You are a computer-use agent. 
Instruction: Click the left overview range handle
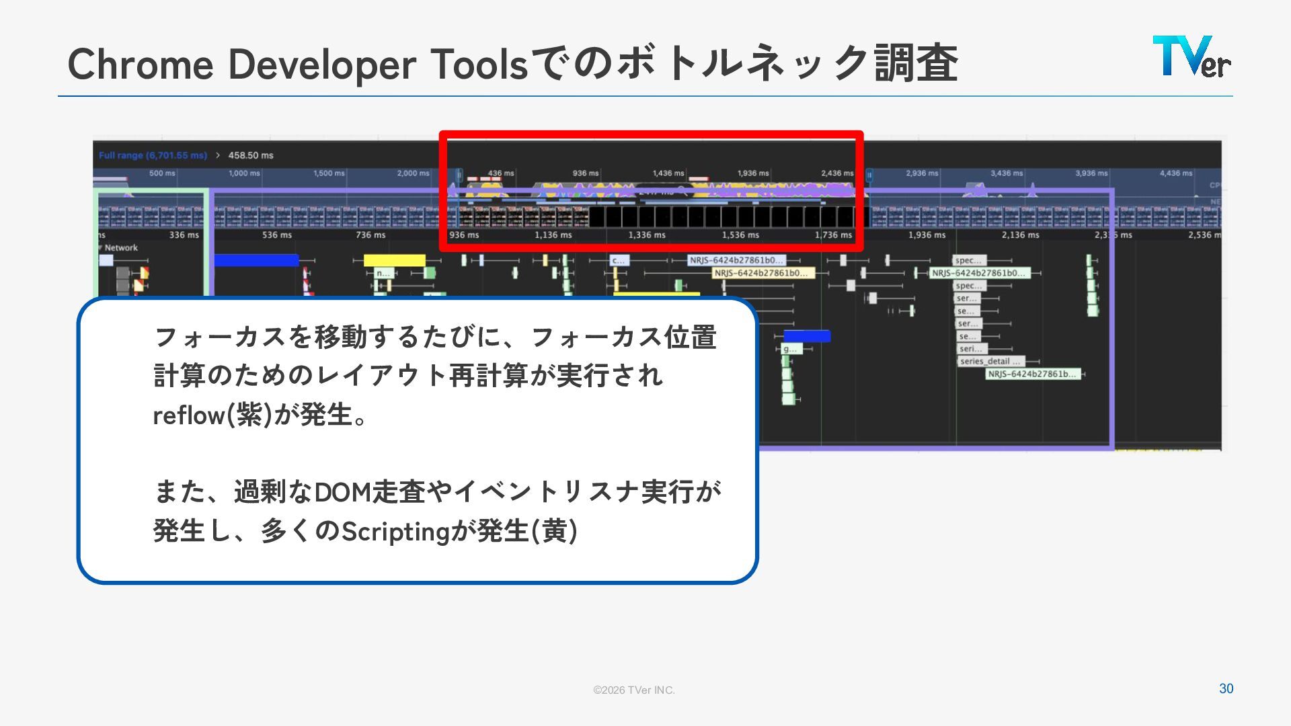pyautogui.click(x=460, y=175)
